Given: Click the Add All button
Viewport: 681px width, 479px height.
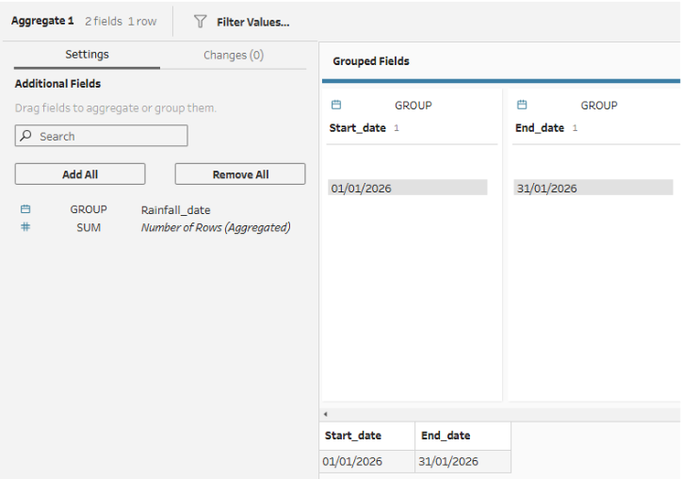Looking at the screenshot, I should [80, 174].
